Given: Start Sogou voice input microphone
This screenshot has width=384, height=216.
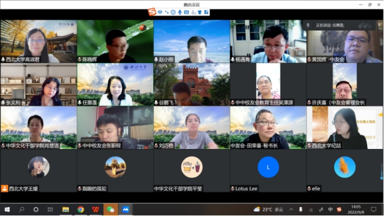Looking at the screenshot, I should (180, 12).
